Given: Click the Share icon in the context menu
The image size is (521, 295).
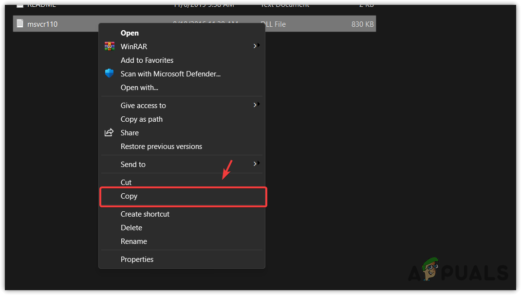Looking at the screenshot, I should tap(110, 132).
